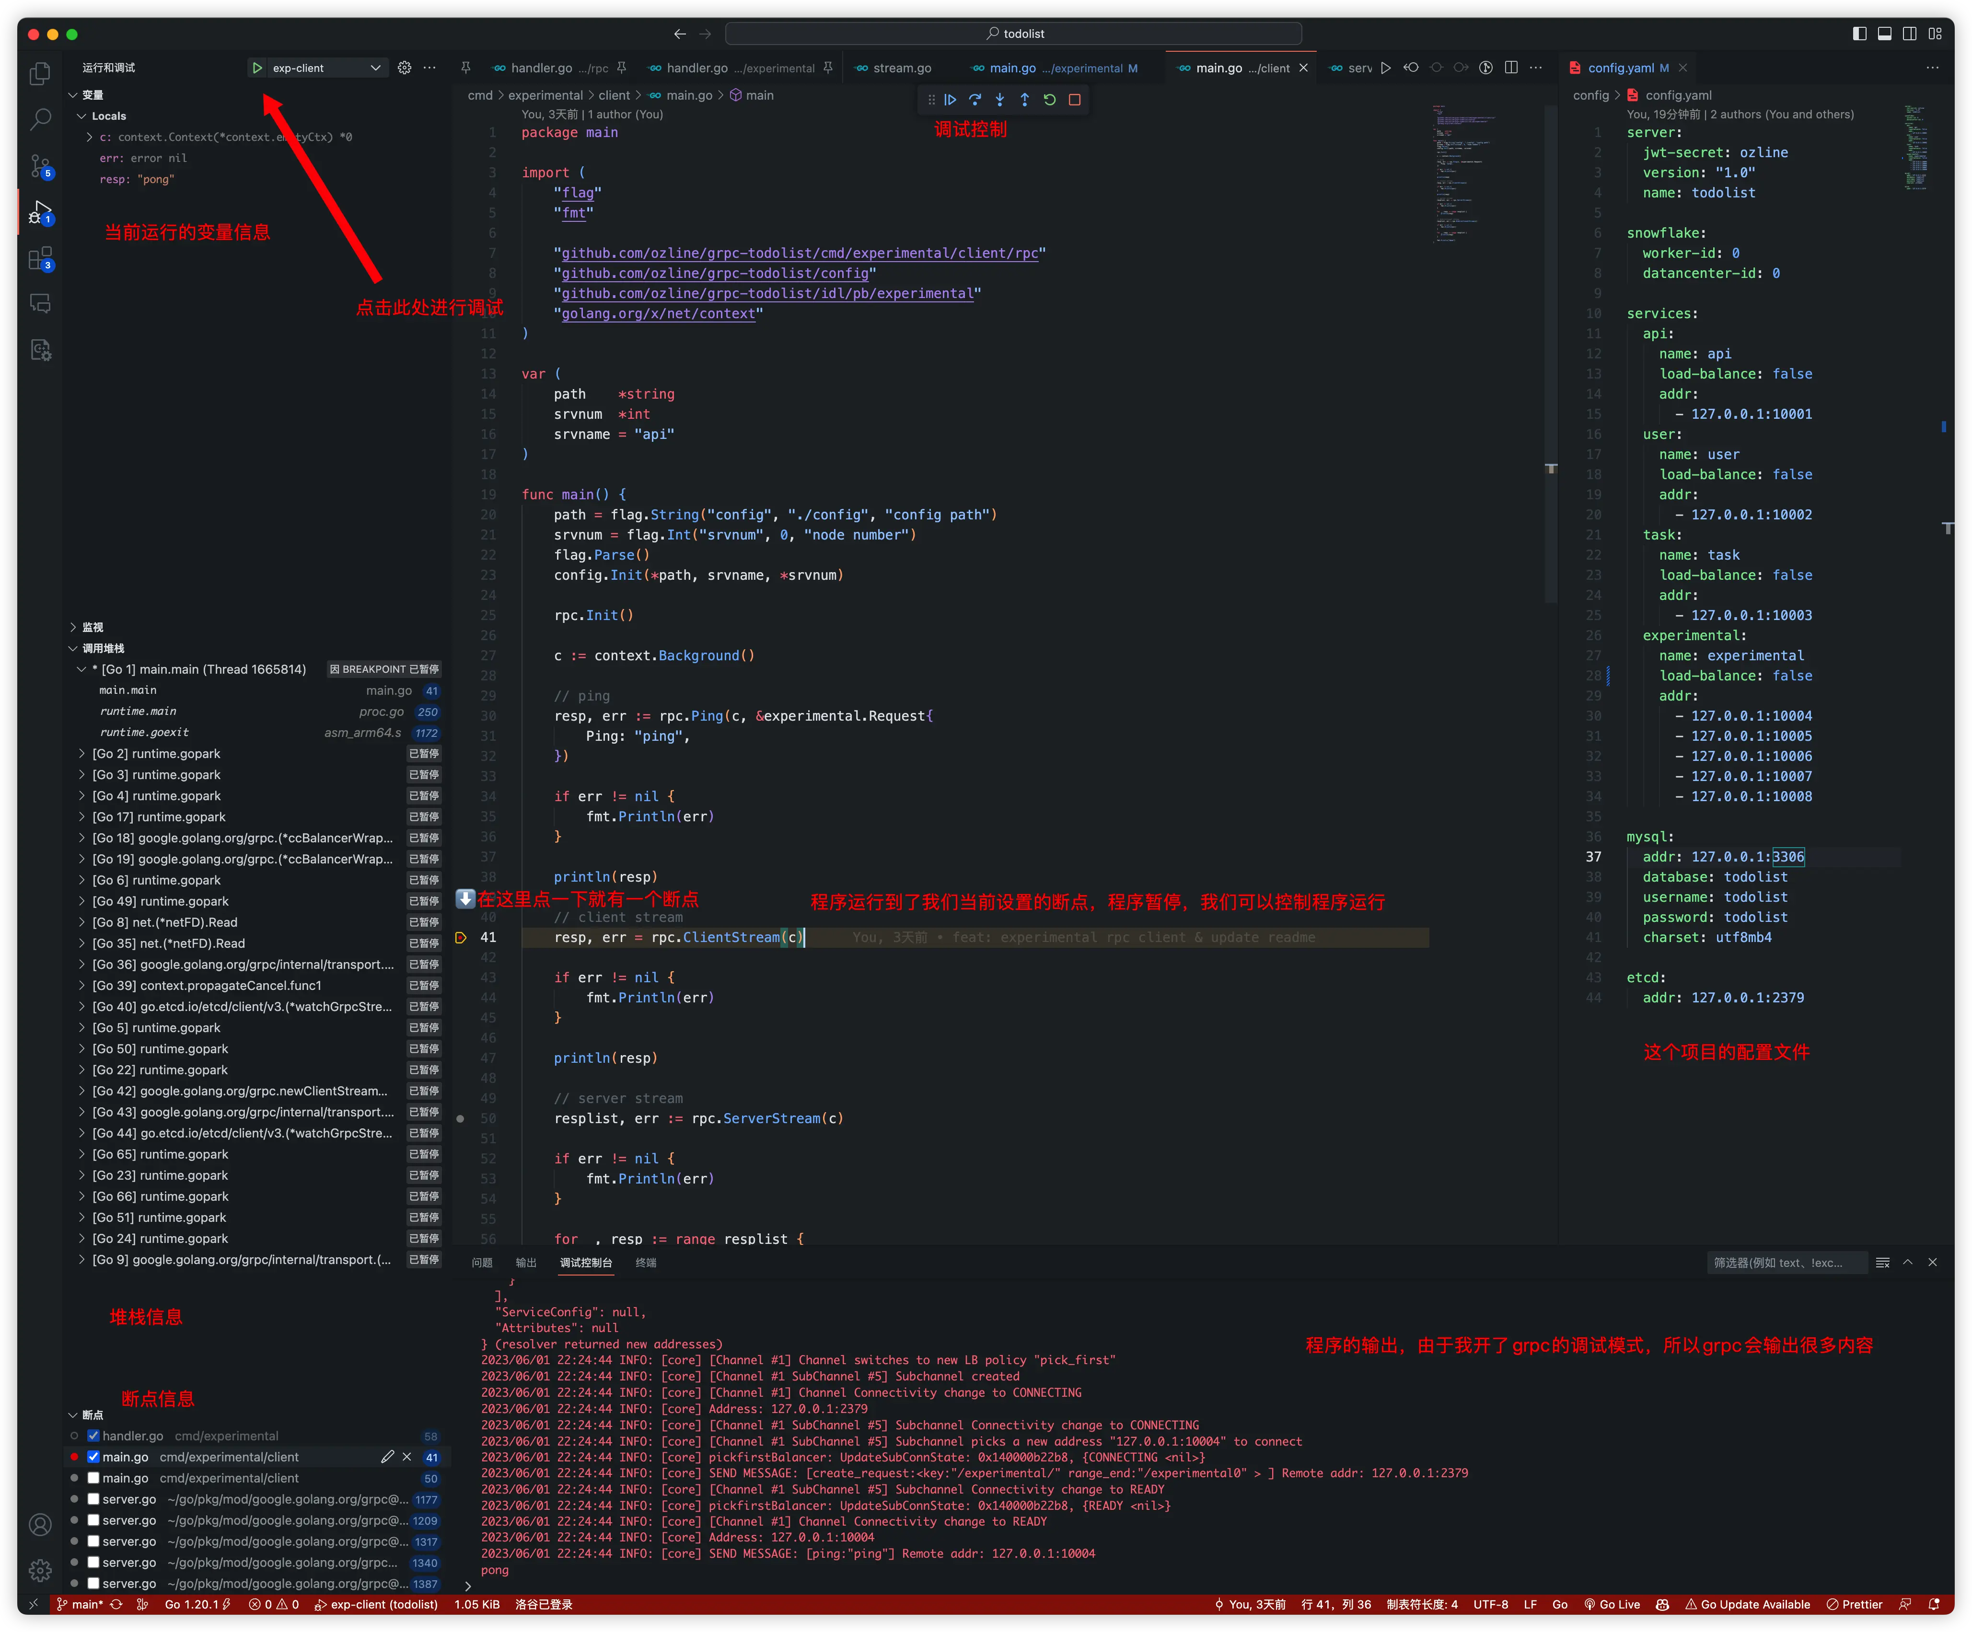Open launch.json via debug gear icon
Image resolution: width=1972 pixels, height=1632 pixels.
tap(405, 68)
